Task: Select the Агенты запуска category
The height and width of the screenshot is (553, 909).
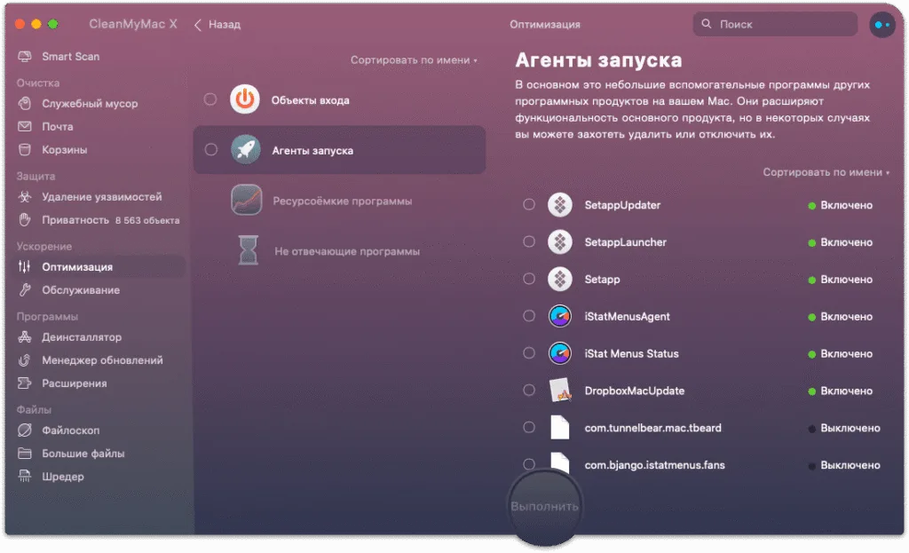Action: pos(339,149)
